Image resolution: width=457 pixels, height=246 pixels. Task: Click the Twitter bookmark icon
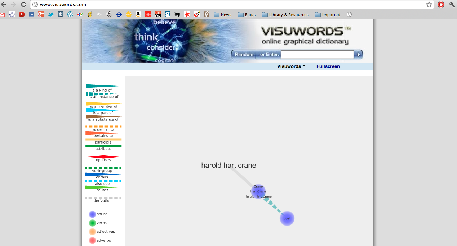pos(50,15)
